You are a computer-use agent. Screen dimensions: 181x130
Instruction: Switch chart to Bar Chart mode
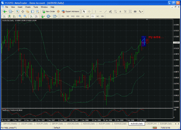(4, 16)
